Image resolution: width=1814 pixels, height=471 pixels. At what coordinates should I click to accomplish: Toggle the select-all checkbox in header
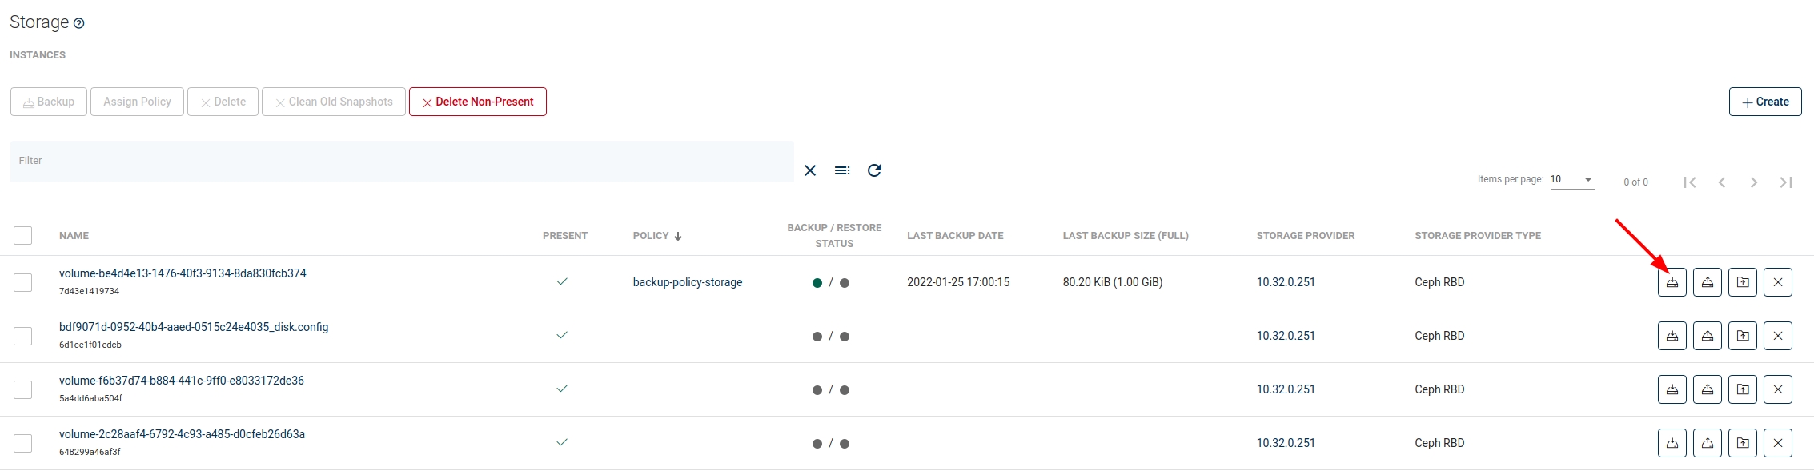tap(23, 235)
